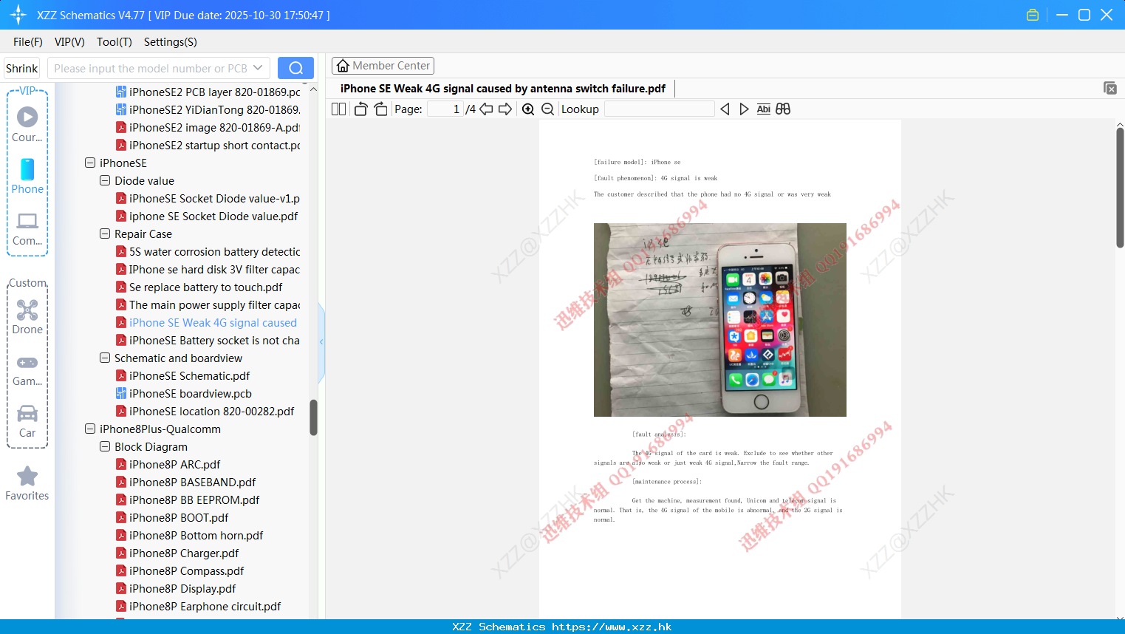This screenshot has width=1125, height=634.
Task: Go to the previous PDF page arrow
Action: [x=486, y=109]
